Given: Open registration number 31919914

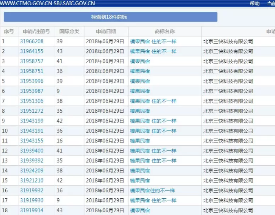Looking at the screenshot, I should 31,210.
